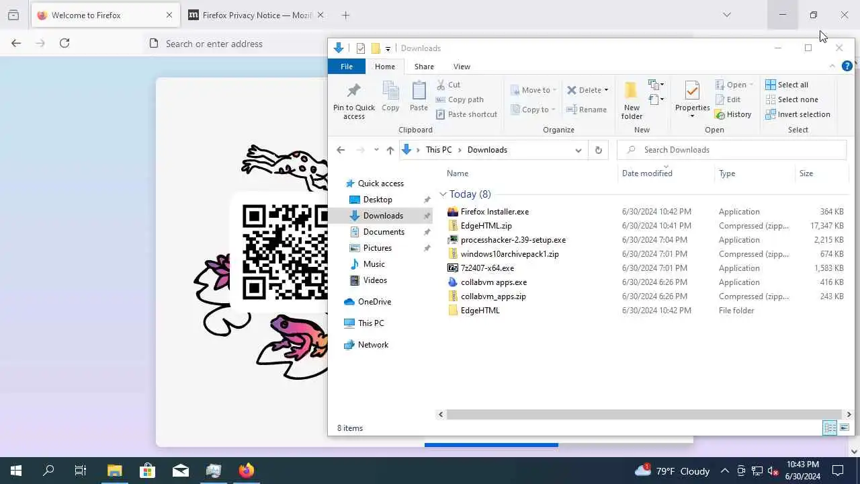Click Paste shortcut in the ribbon
Viewport: 860px width, 484px height.
point(466,114)
